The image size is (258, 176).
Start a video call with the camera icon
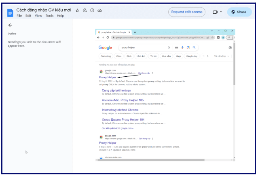215,12
